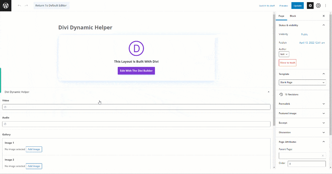
Task: Click the large Divi logo circle
Action: 136,48
